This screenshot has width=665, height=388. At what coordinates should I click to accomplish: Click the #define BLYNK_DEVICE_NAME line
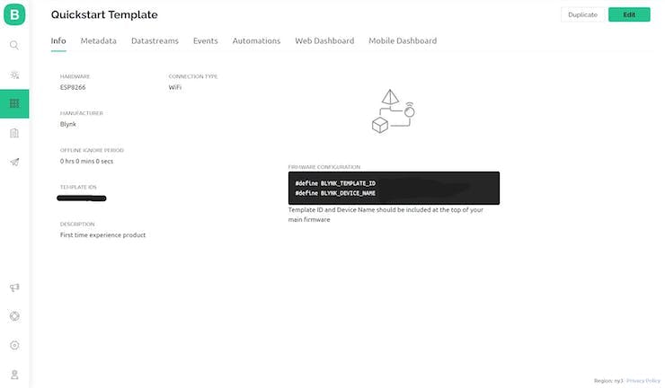pyautogui.click(x=335, y=193)
